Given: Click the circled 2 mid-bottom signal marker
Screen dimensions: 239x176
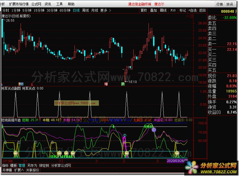Looking at the screenshot, I should (x=125, y=135).
